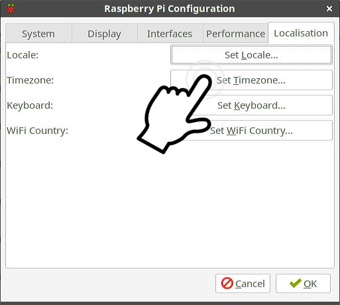Click the "Timezone:" label

pos(30,80)
